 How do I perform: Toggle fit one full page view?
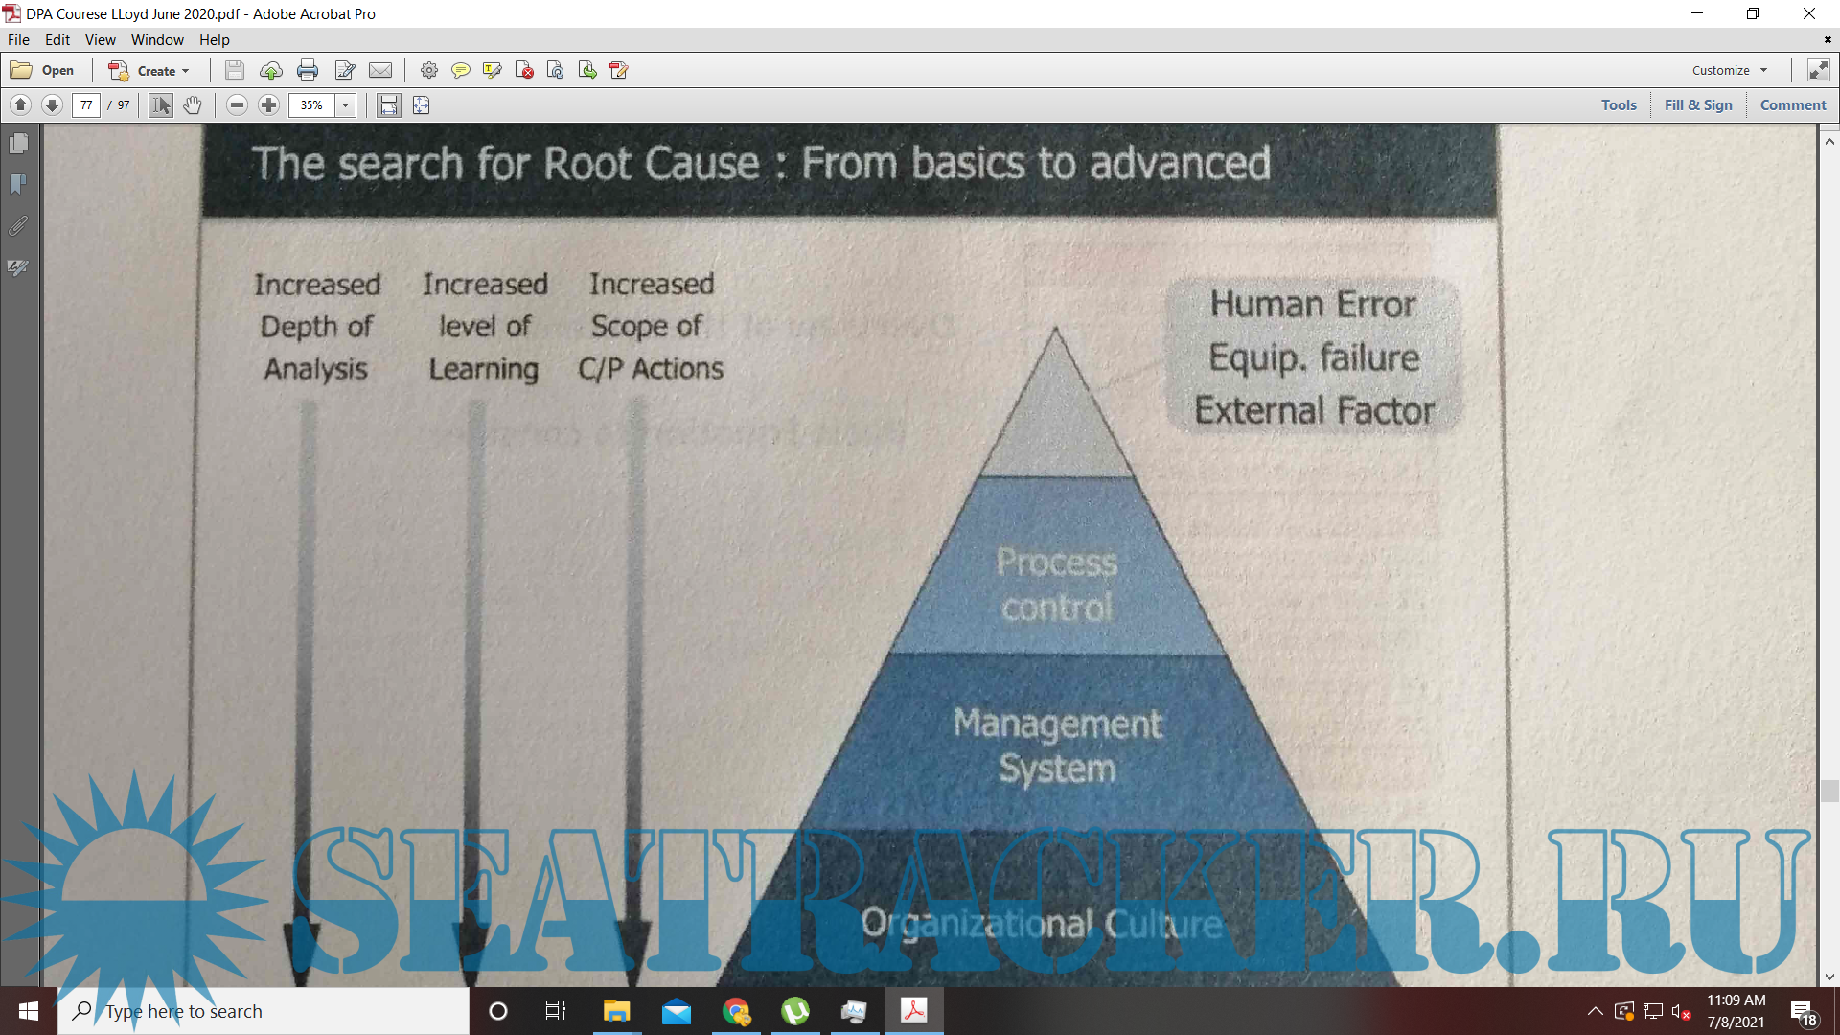point(421,105)
